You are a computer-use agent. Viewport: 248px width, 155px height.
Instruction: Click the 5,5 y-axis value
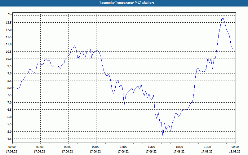pos(9,124)
